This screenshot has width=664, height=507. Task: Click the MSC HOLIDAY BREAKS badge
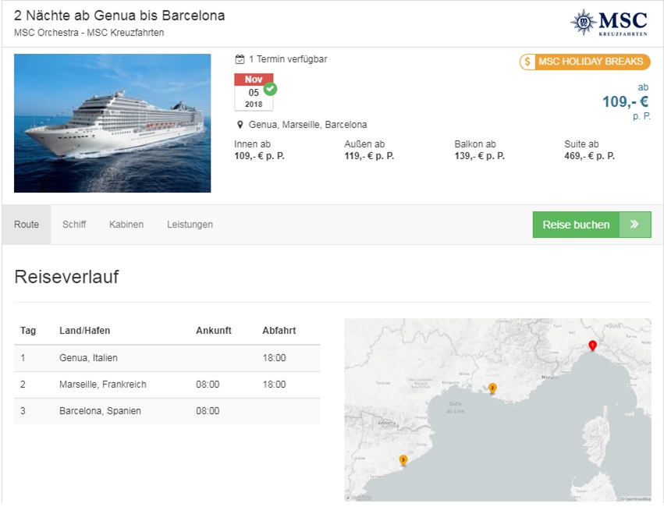tap(585, 62)
